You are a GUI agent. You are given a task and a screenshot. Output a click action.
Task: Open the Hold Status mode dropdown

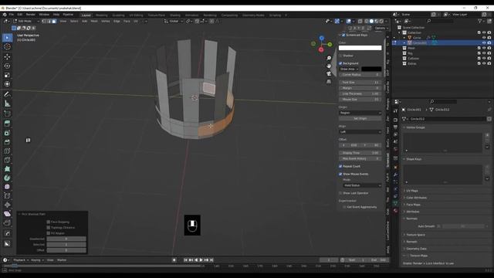362,185
